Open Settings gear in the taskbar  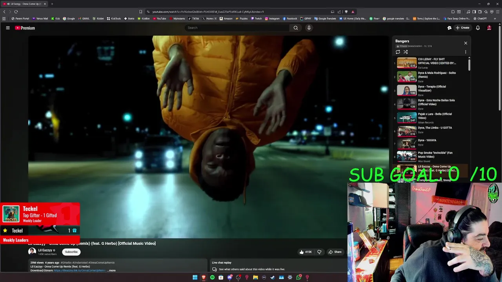pos(290,278)
